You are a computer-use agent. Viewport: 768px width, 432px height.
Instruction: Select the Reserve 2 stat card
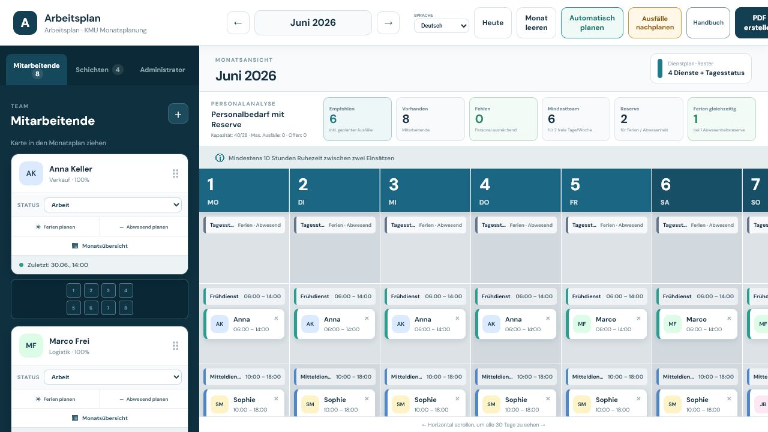649,119
